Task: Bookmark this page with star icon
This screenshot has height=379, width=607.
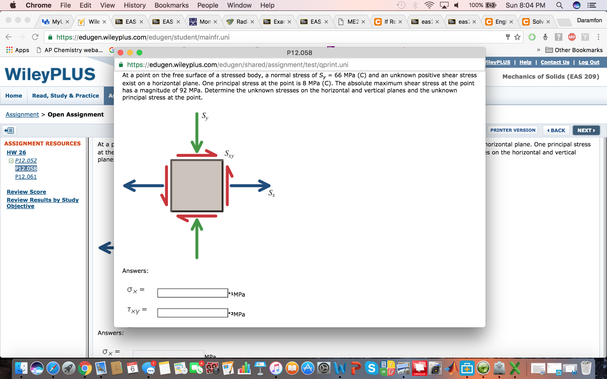Action: click(517, 37)
